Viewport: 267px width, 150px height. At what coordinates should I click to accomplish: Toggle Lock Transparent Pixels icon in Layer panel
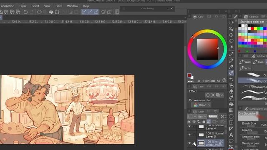pyautogui.click(x=209, y=122)
